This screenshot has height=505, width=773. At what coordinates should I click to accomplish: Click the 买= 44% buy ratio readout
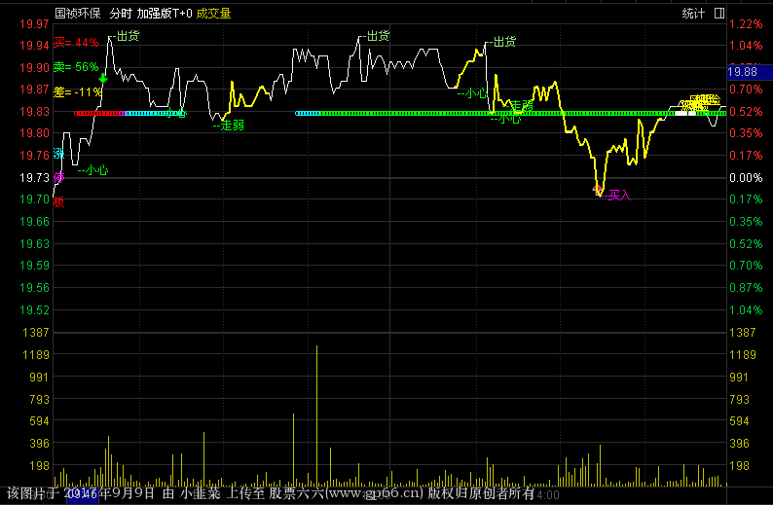[76, 43]
